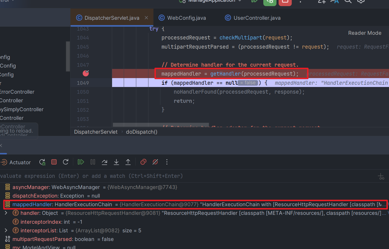Screen dimensions: 389x249
Task: Click the noHandlerFound call on line 1050
Action: 195,92
